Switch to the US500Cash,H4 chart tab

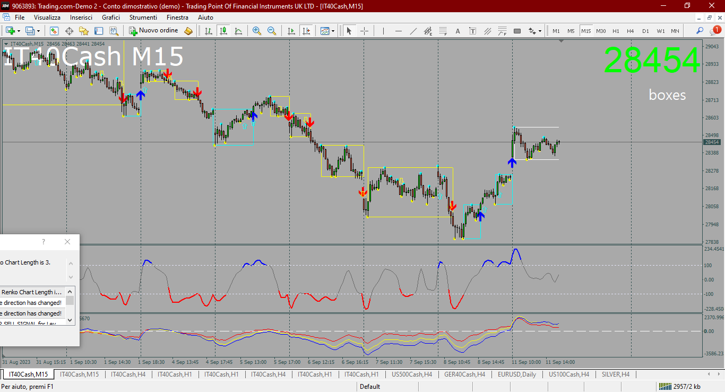pos(412,374)
